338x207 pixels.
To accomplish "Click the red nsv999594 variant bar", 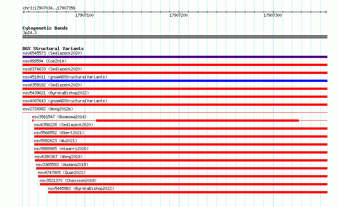I will [175, 65].
